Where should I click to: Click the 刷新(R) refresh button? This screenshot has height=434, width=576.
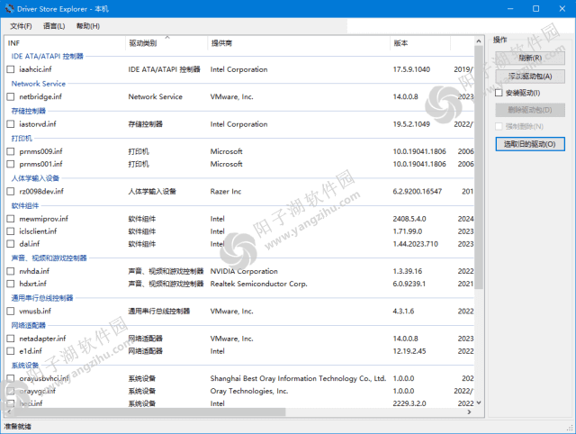(530, 58)
